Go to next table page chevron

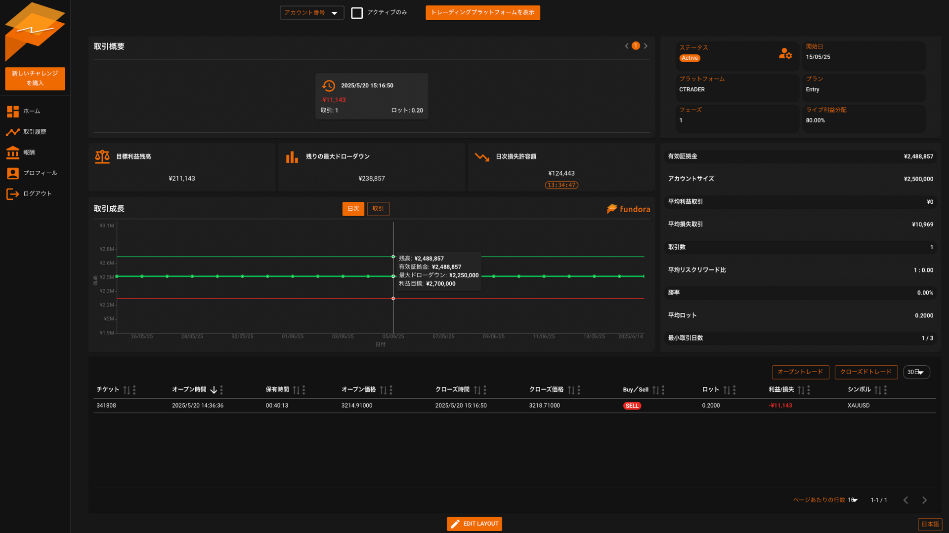[924, 500]
